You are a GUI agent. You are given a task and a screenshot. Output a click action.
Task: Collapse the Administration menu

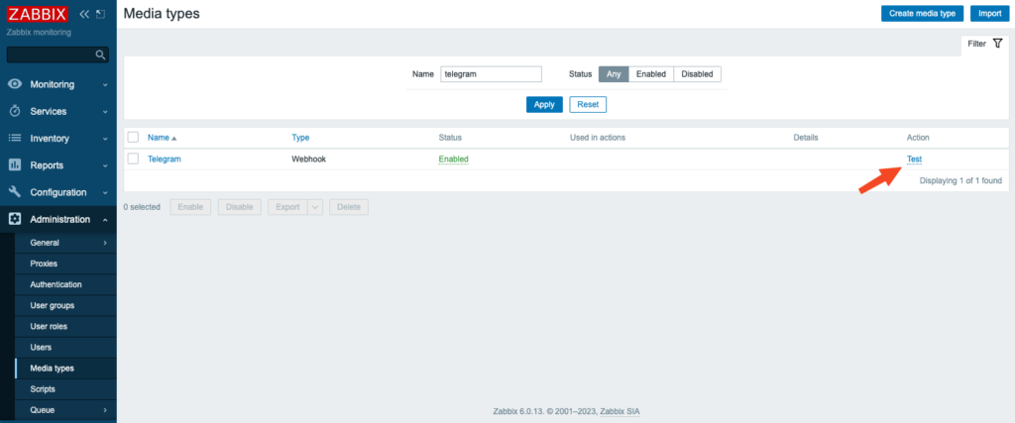point(105,220)
